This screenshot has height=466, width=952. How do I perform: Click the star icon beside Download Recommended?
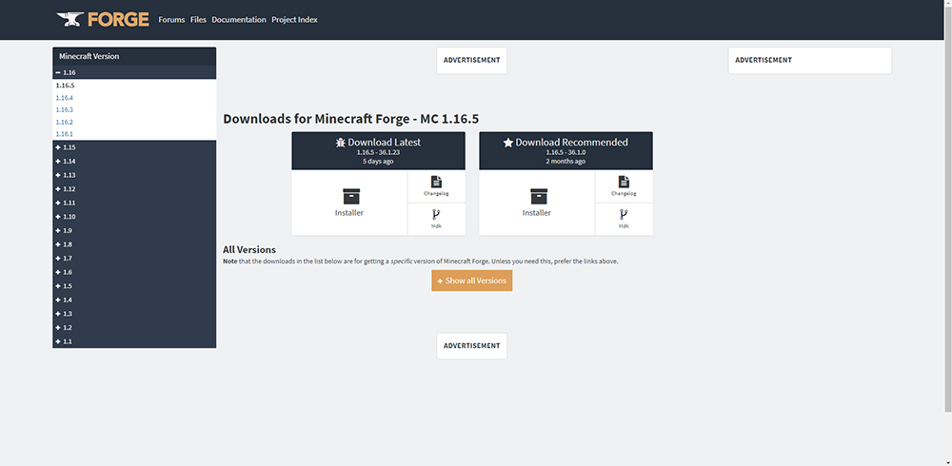coord(508,143)
